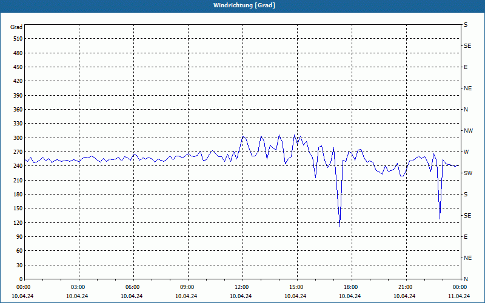Select the 270 degree axis label
Image resolution: width=485 pixels, height=303 pixels.
point(18,152)
